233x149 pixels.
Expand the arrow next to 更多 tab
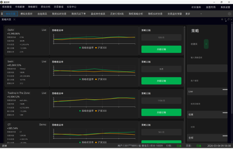pos(201,14)
